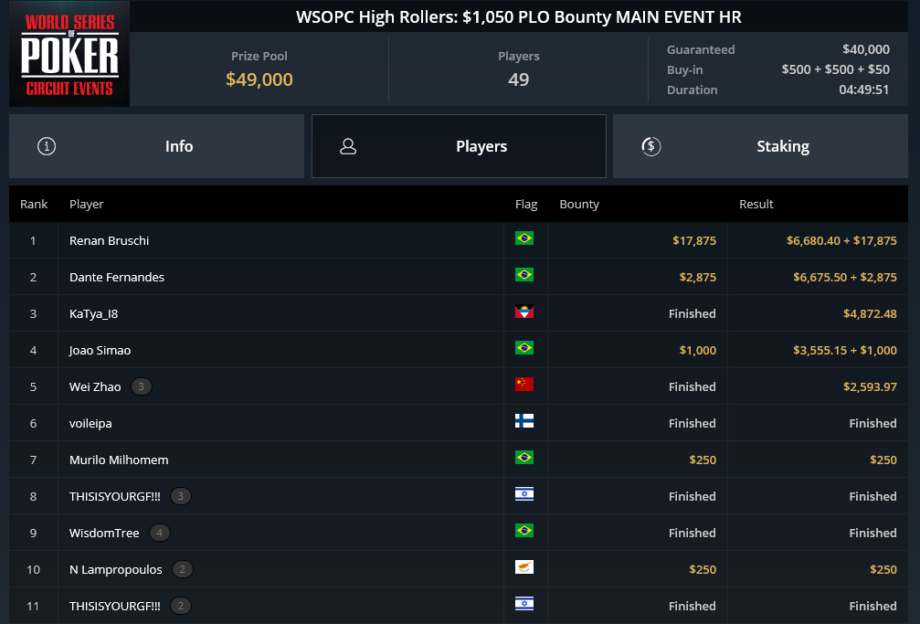
Task: Click 'Finished' in WisdomTree's Result column
Action: tap(873, 533)
